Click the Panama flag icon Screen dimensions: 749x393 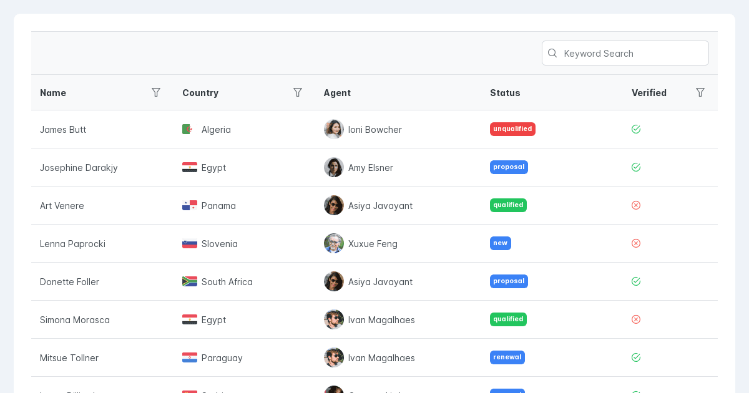(189, 205)
